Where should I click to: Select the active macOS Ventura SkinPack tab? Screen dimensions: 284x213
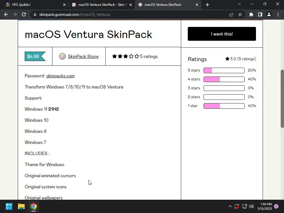pyautogui.click(x=168, y=5)
